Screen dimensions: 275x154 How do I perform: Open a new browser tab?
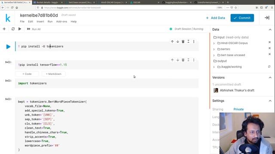click(228, 2)
